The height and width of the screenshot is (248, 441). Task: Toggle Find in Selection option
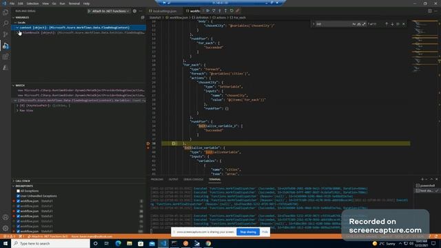pyautogui.click(x=398, y=24)
